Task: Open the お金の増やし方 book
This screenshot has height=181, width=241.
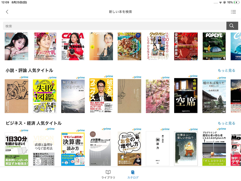Action: (x=130, y=148)
